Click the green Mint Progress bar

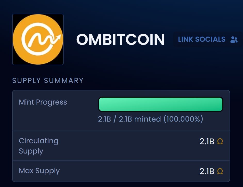click(x=160, y=104)
